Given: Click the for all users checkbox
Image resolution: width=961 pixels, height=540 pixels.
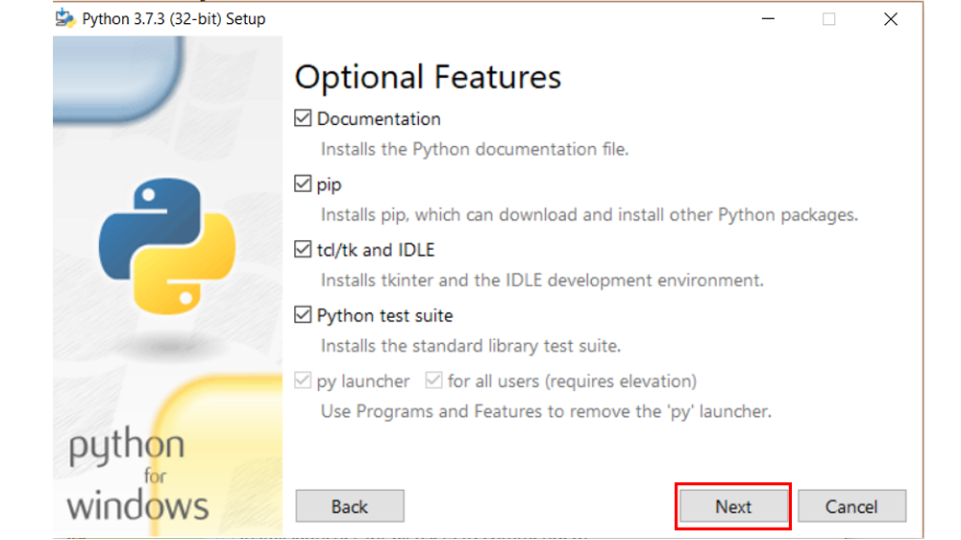Looking at the screenshot, I should tap(434, 381).
